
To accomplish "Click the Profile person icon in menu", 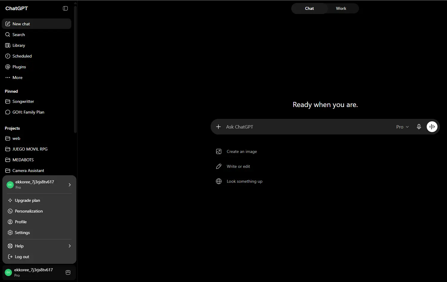I will pyautogui.click(x=10, y=222).
